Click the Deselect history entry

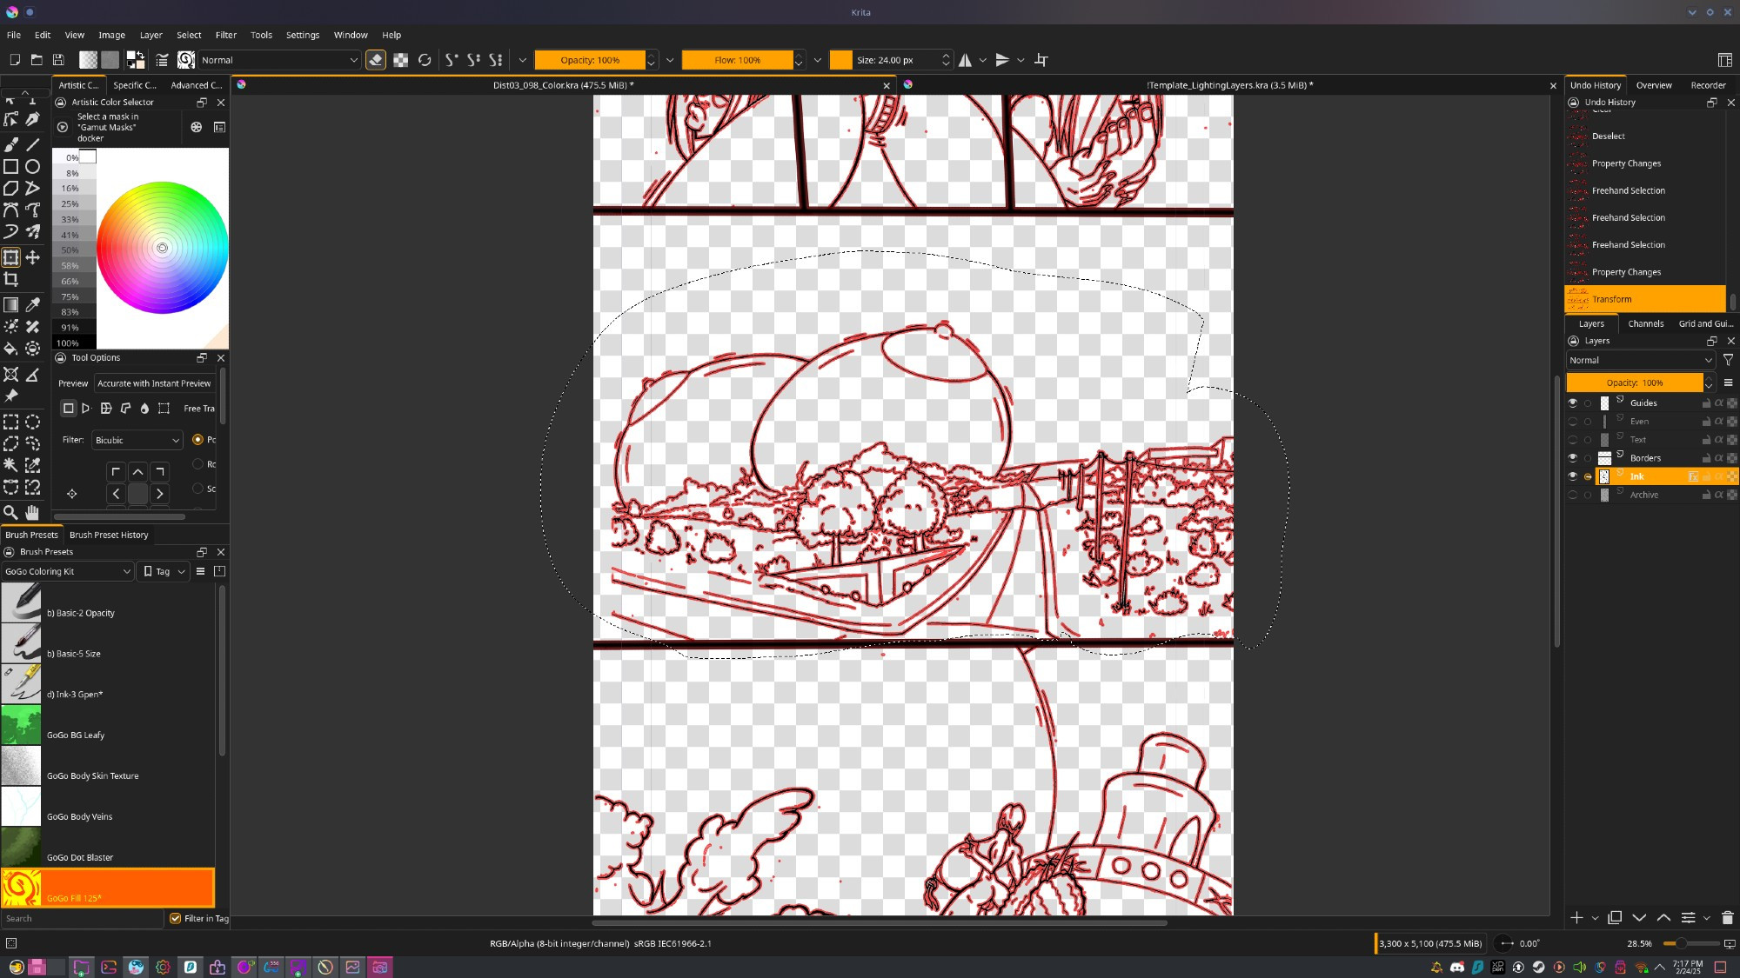1608,136
